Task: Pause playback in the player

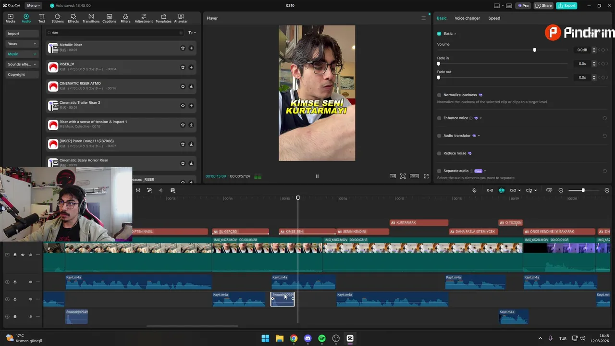Action: (x=317, y=176)
